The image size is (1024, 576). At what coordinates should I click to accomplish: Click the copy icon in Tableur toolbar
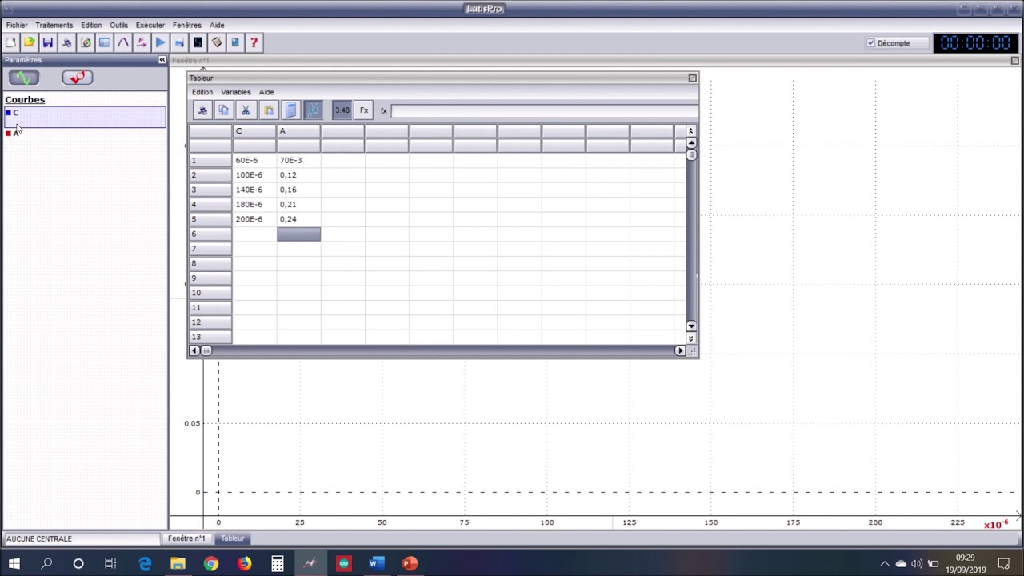(x=224, y=110)
